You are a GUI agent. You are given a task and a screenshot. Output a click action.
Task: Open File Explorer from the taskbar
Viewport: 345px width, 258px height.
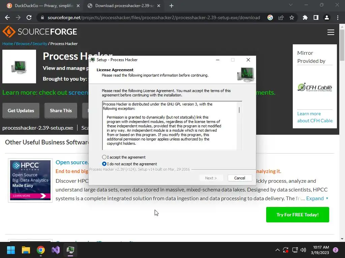(x=26, y=250)
